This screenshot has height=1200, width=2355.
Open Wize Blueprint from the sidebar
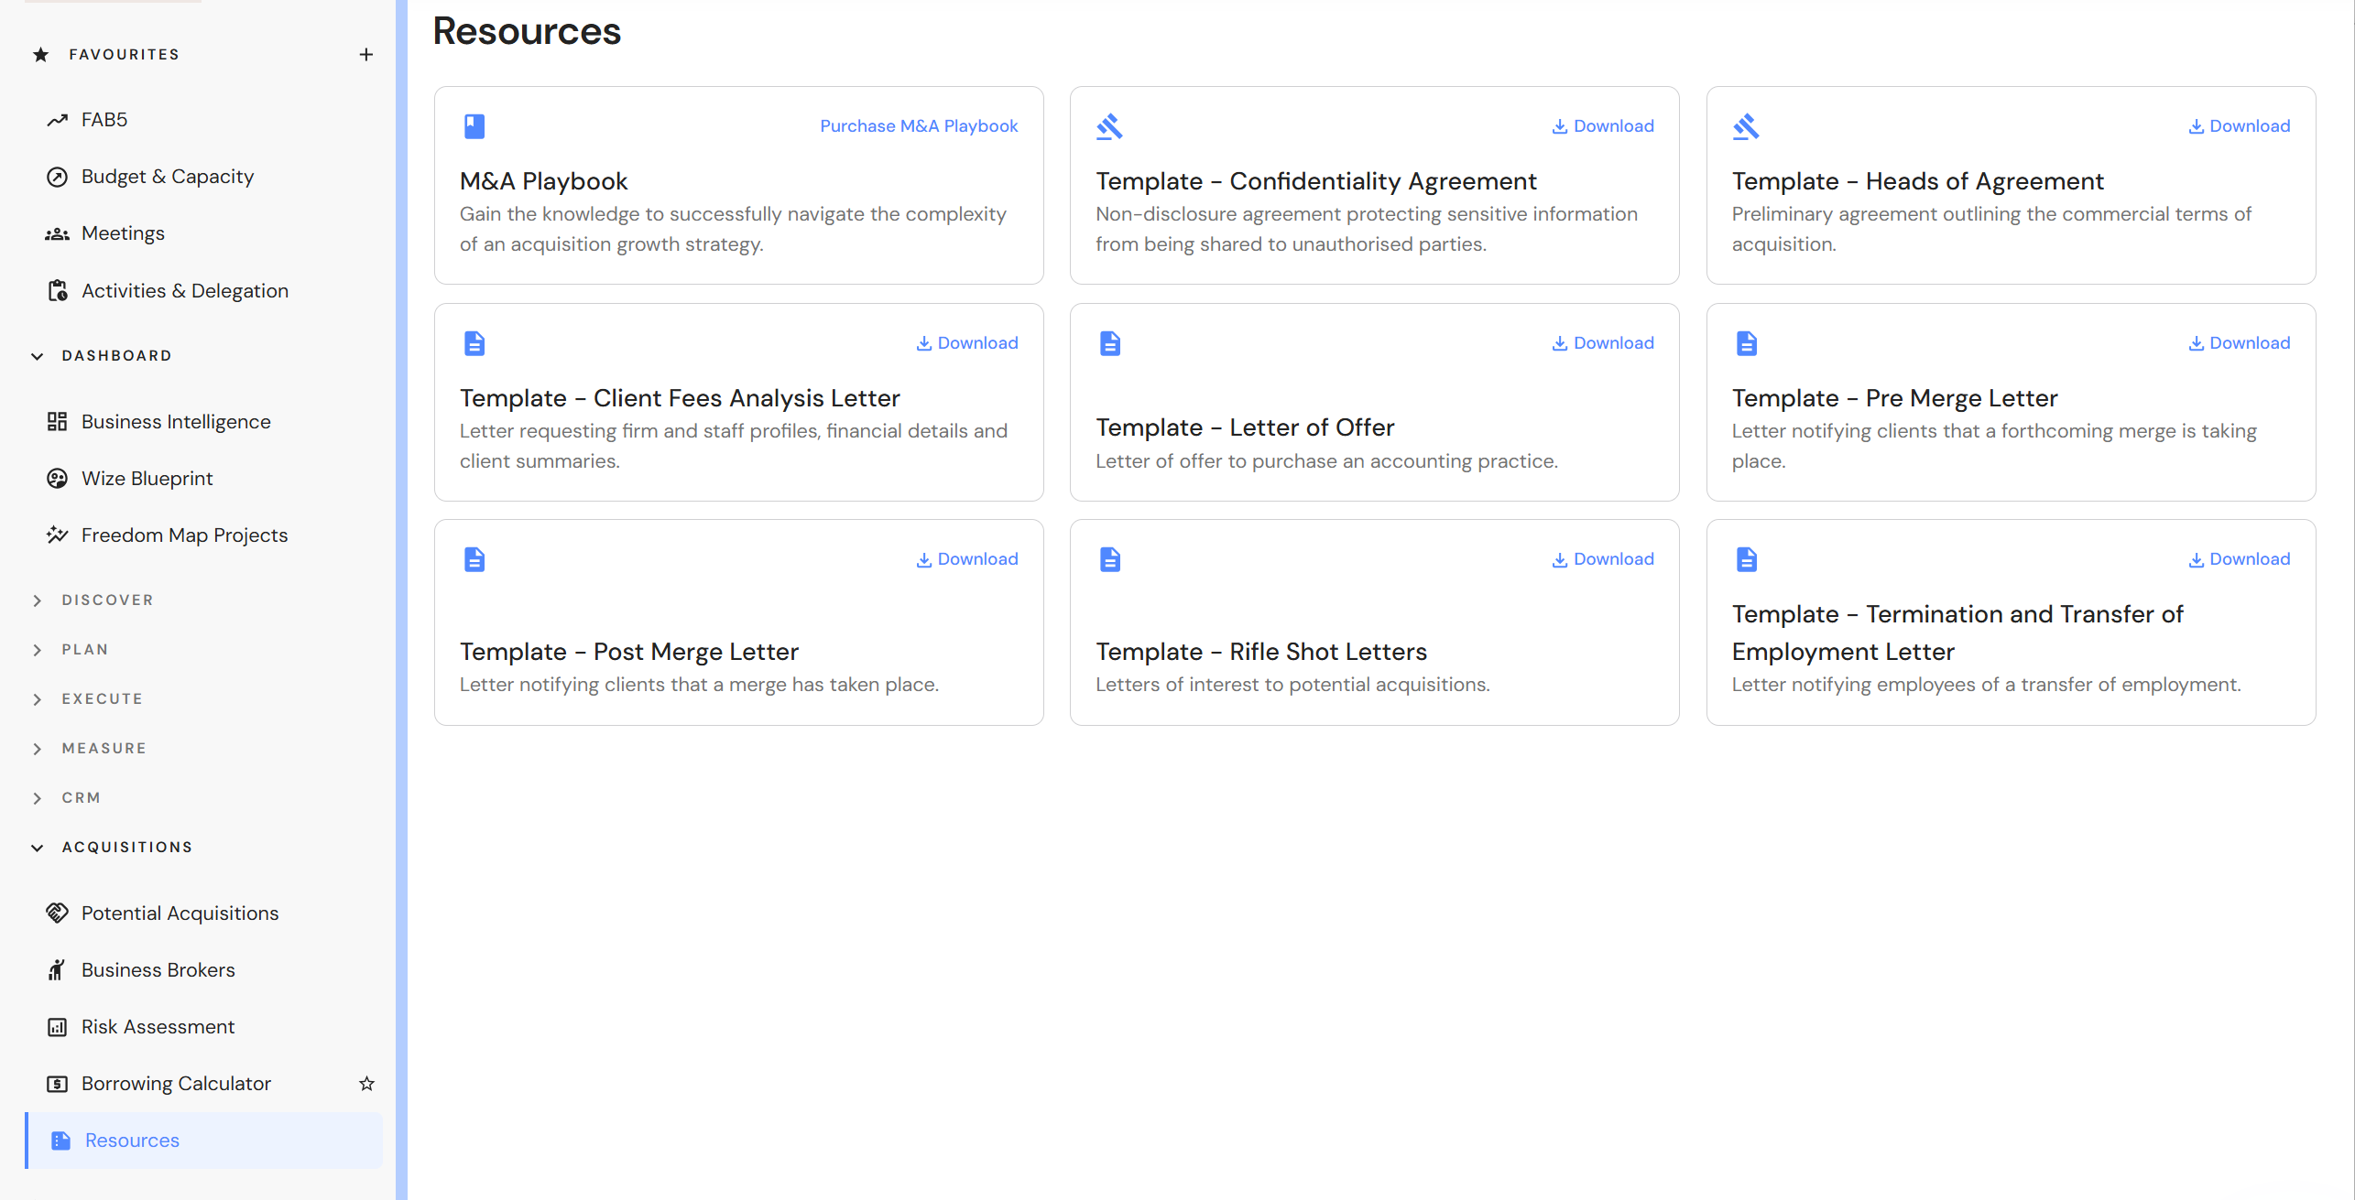pyautogui.click(x=147, y=479)
